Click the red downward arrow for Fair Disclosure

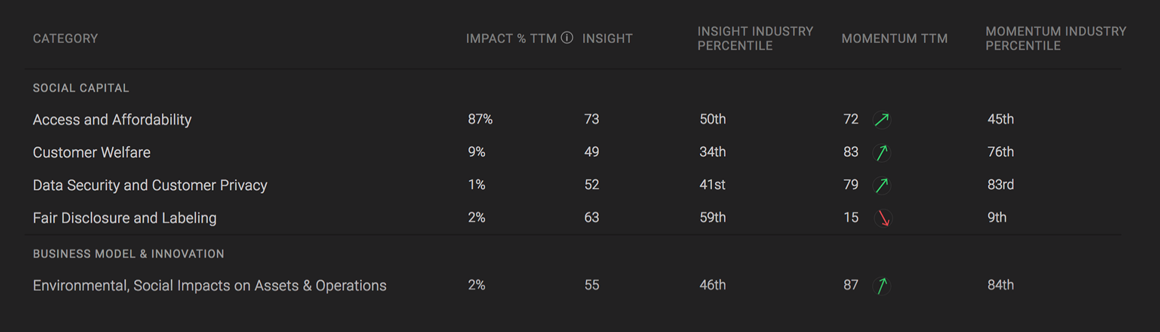[883, 218]
